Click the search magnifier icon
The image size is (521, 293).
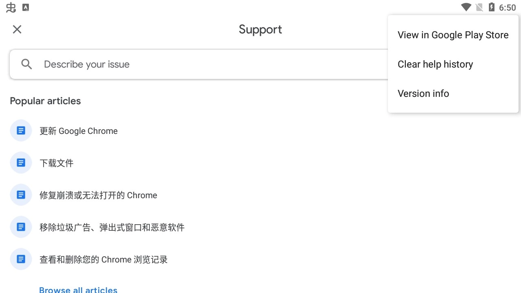(26, 64)
